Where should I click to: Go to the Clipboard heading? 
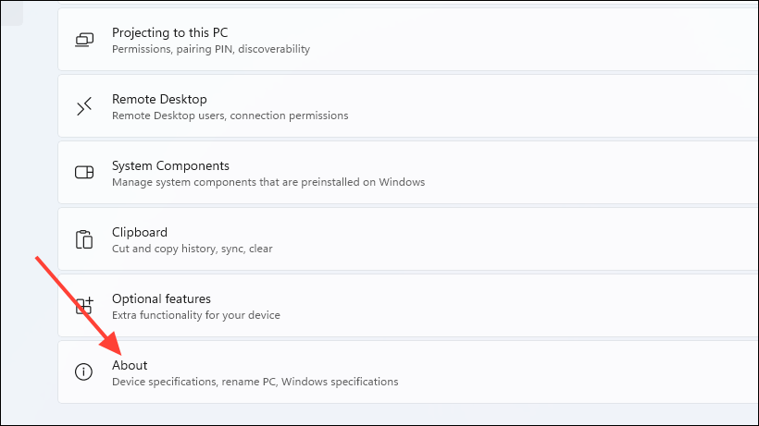(x=140, y=232)
